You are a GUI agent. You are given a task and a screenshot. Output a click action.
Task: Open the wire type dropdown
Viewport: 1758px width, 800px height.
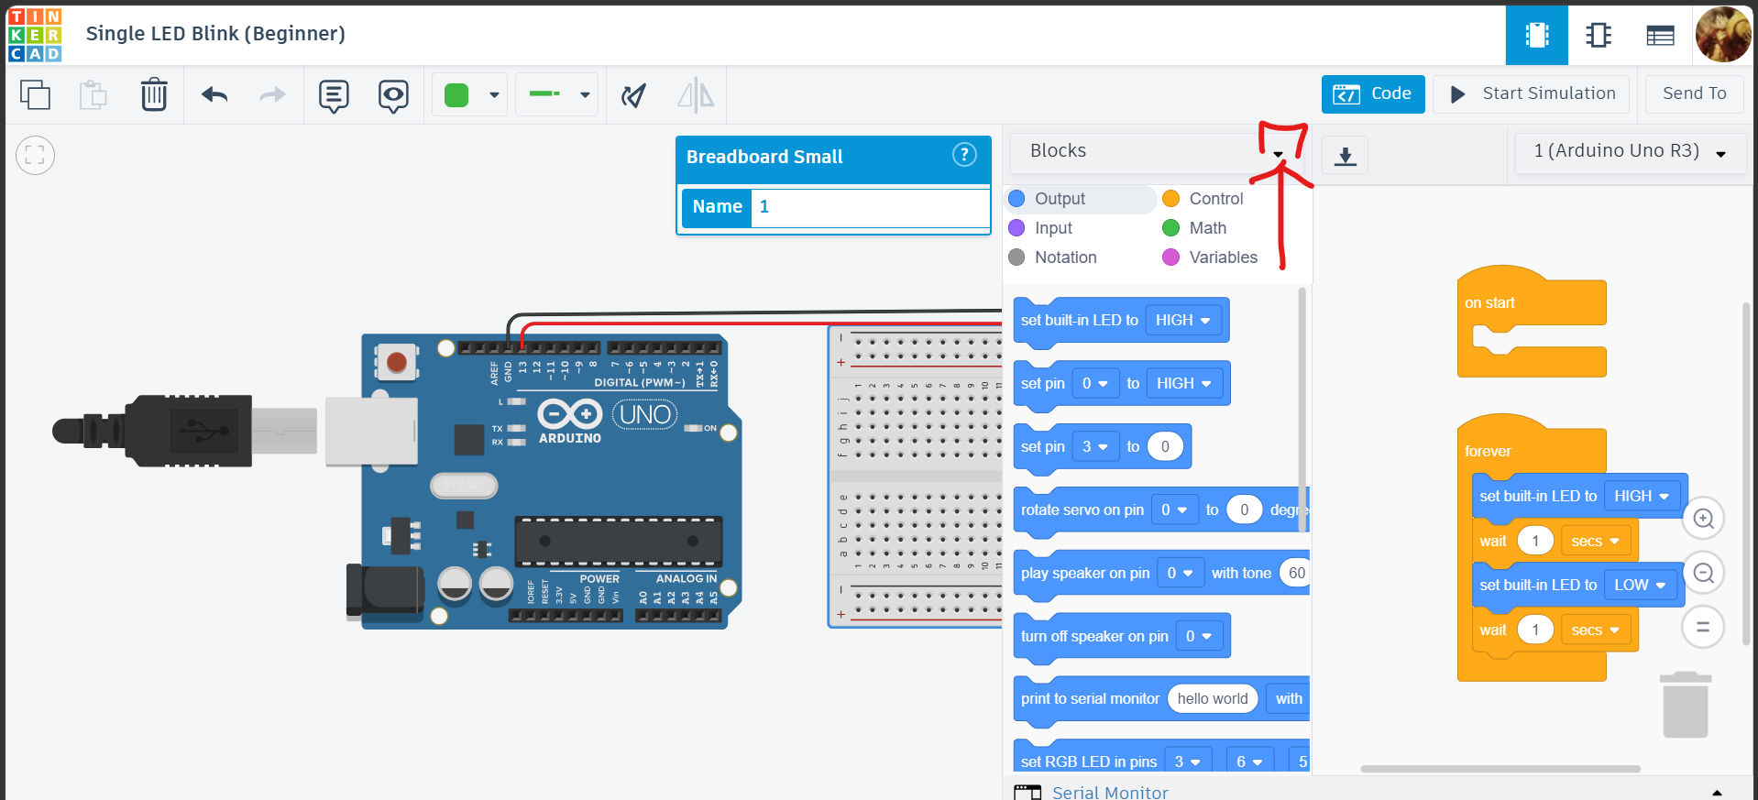[x=556, y=94]
